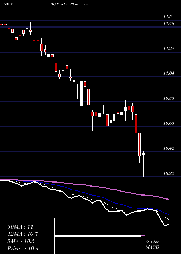Click the 10.63 price axis label

point(169,123)
